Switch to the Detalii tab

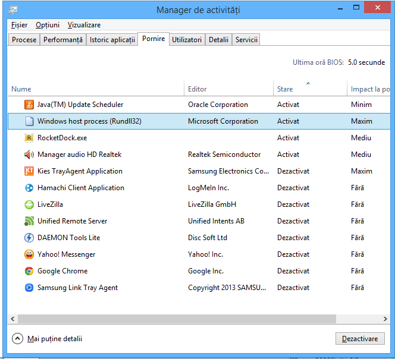pos(219,40)
